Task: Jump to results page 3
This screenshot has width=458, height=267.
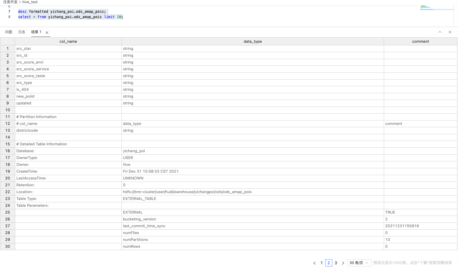Action: 336,263
